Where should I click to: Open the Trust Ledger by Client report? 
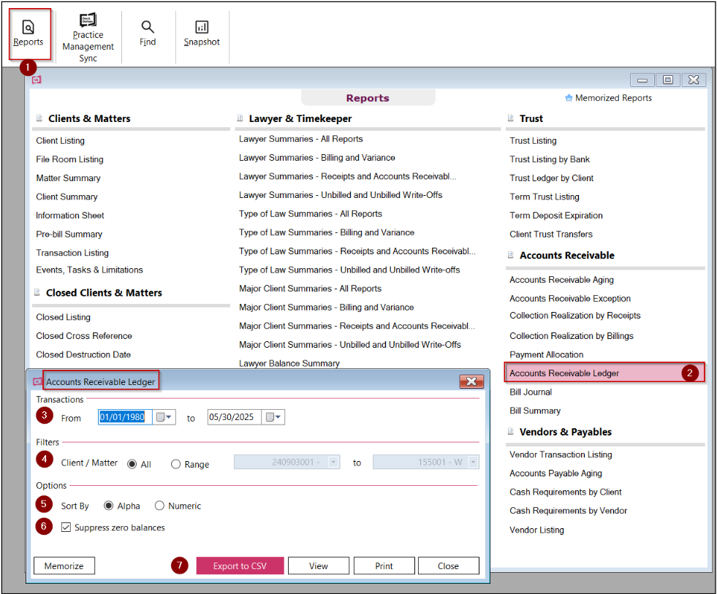pyautogui.click(x=552, y=178)
